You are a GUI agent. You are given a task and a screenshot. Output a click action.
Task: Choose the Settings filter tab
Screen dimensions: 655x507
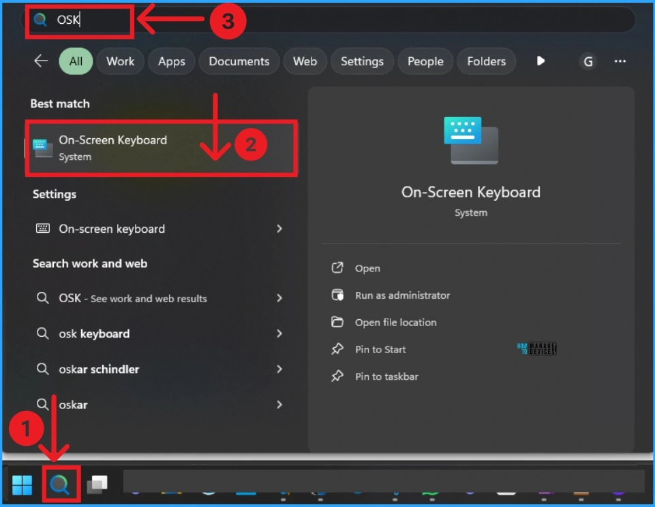click(x=362, y=61)
